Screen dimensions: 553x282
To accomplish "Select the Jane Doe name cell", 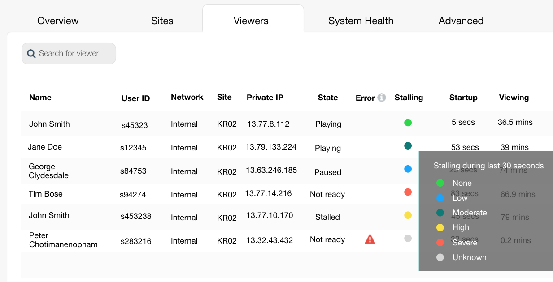I will (x=45, y=147).
